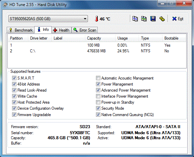Open the drive selection dropdown arrow
The image size is (194, 157).
(85, 19)
